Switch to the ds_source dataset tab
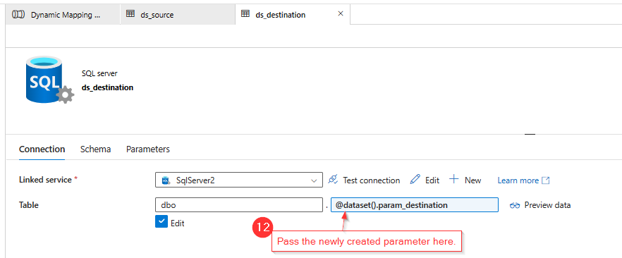This screenshot has width=622, height=258. (177, 15)
